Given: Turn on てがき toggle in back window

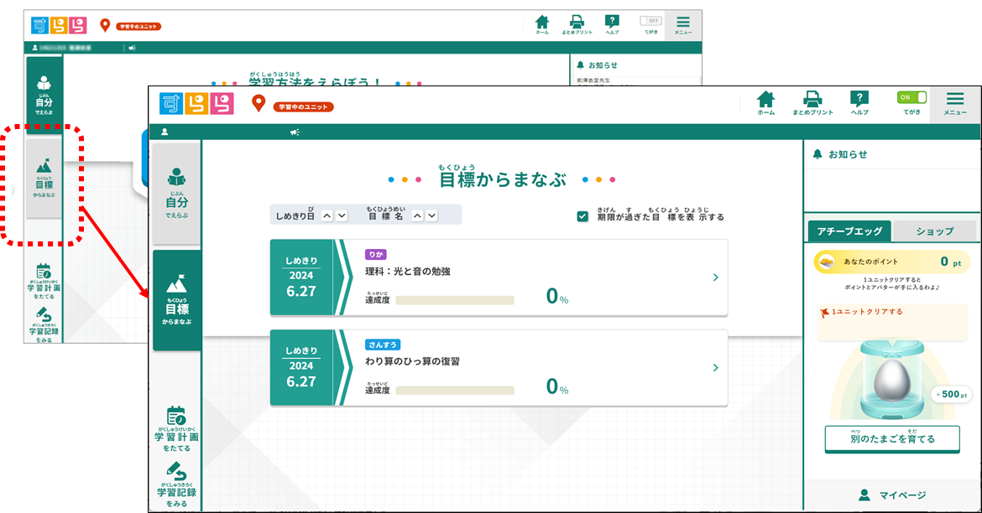Looking at the screenshot, I should point(651,21).
